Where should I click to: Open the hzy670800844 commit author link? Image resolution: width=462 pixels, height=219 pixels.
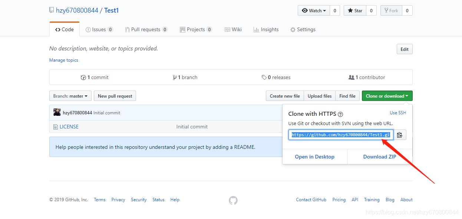pos(77,113)
